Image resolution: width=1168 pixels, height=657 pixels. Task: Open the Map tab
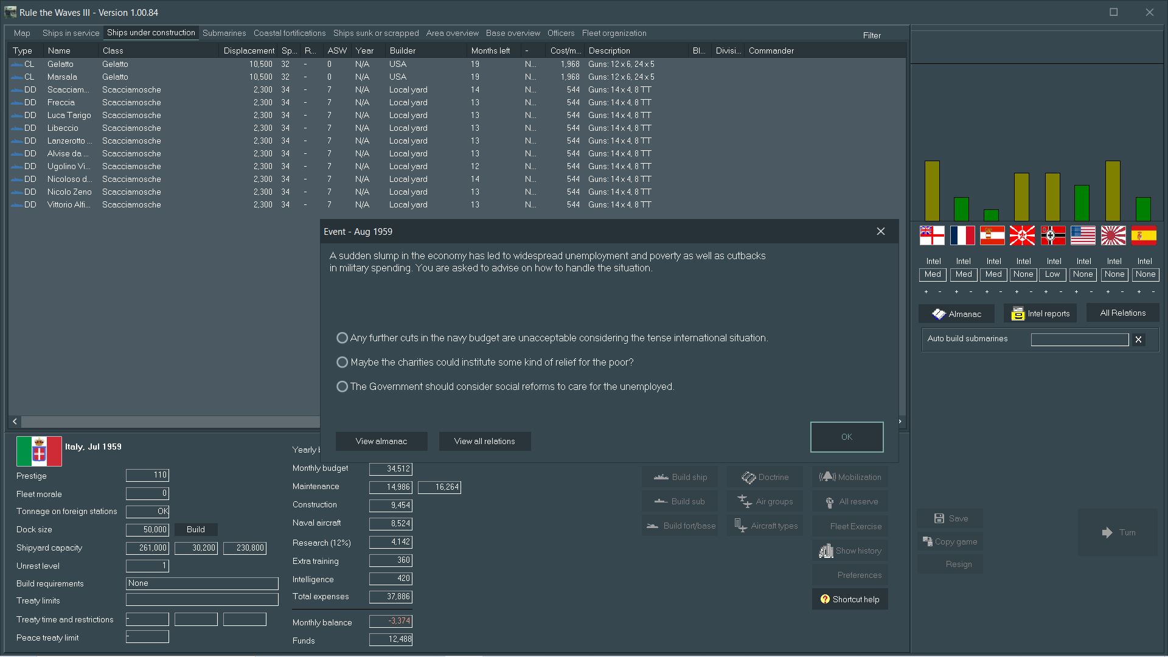[22, 33]
